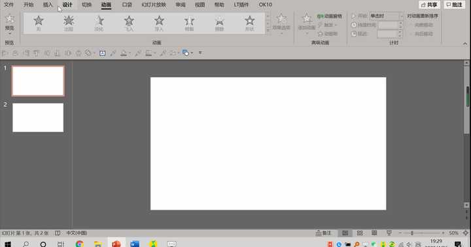Apply the 劈裂 (Split) animation effect

[189, 23]
